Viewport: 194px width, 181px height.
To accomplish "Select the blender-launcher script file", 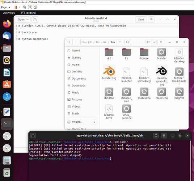I will pyautogui.click(x=126, y=75).
